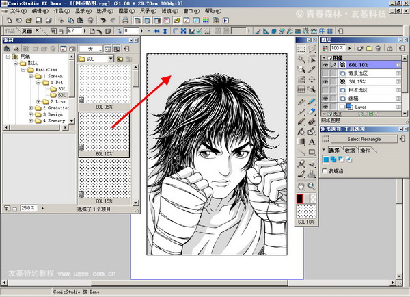
Task: Select the Line tool
Action: point(301,152)
